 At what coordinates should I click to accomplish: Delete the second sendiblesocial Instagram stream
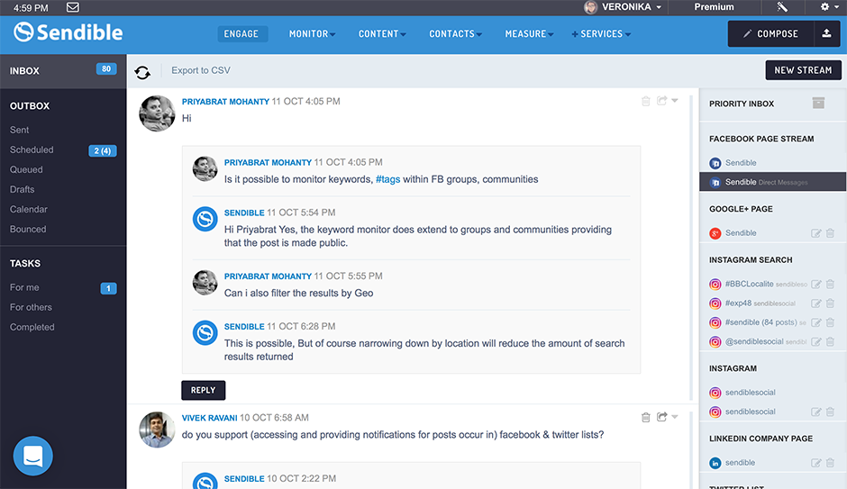pyautogui.click(x=830, y=412)
